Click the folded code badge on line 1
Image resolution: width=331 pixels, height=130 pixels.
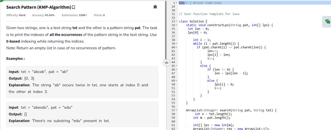pos(181,3)
